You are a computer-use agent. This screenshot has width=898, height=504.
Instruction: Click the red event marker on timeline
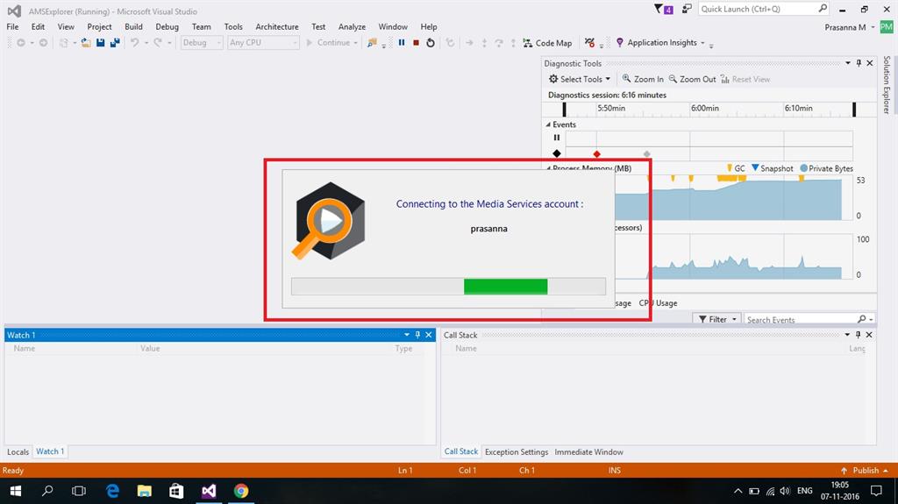click(x=596, y=154)
